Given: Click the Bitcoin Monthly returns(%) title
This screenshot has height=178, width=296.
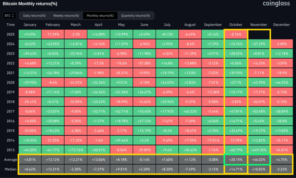Looking at the screenshot, I should 30,4.
